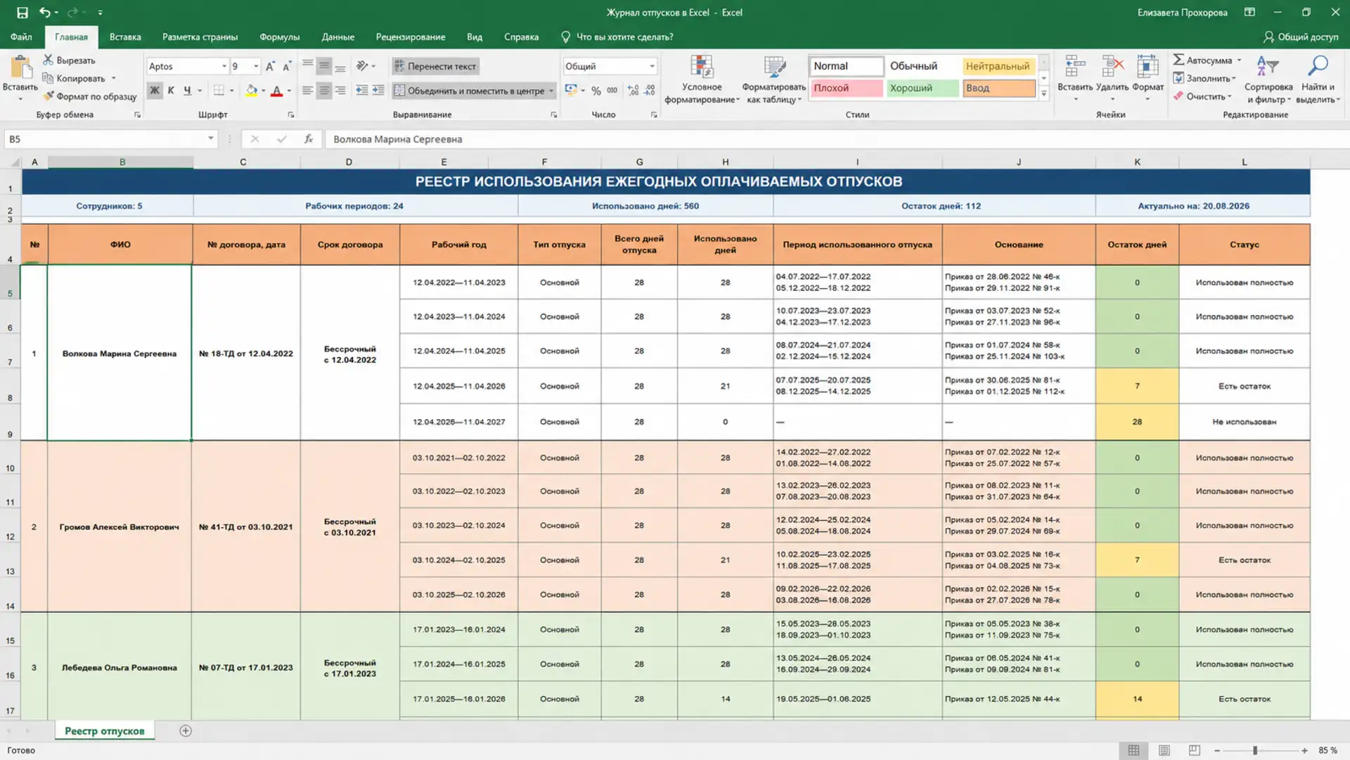This screenshot has height=760, width=1350.
Task: Toggle underline (Ч) formatting
Action: pyautogui.click(x=187, y=90)
